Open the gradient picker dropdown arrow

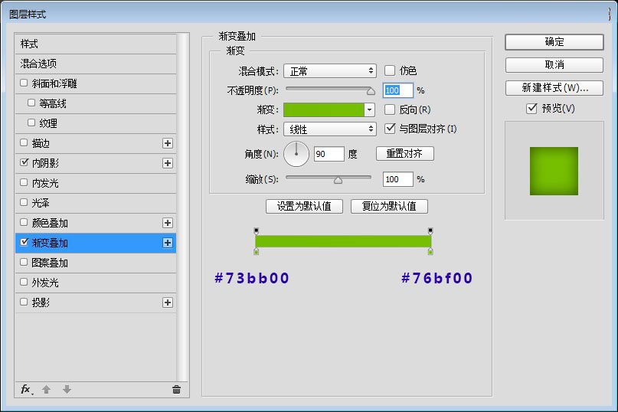369,110
